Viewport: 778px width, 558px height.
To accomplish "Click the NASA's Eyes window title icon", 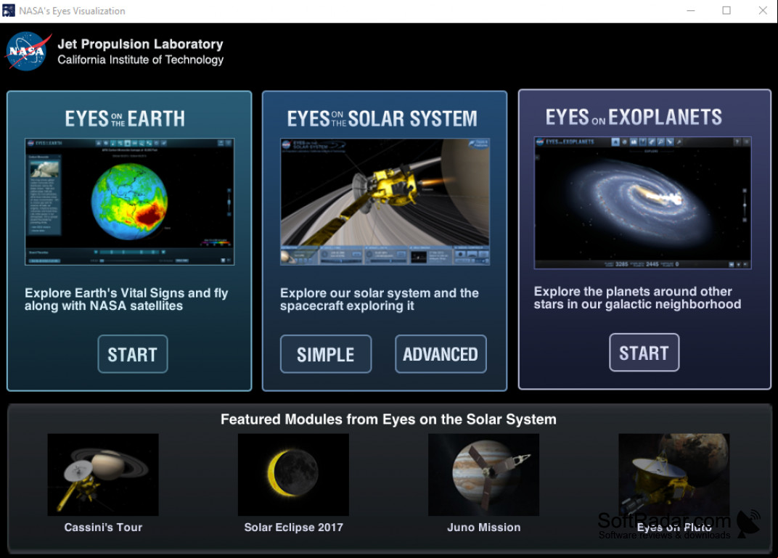I will point(9,10).
